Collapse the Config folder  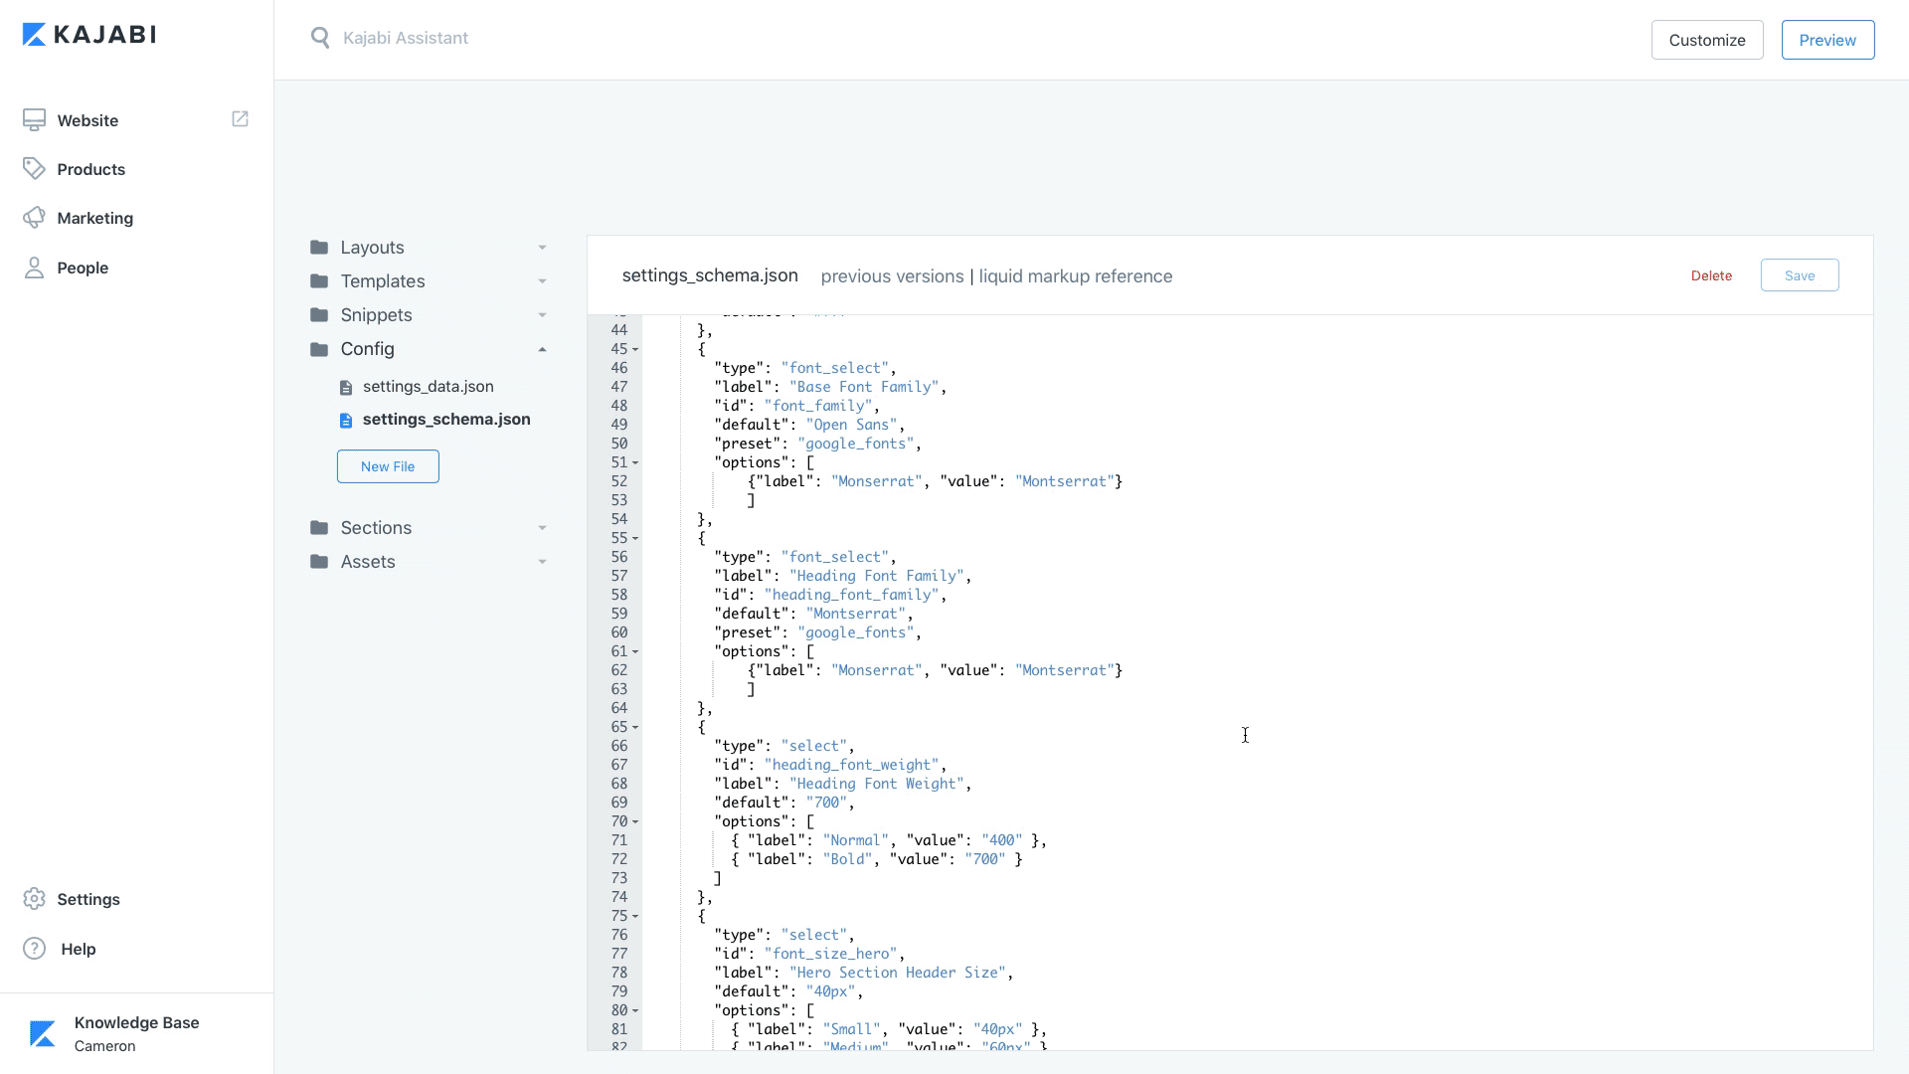pos(542,349)
